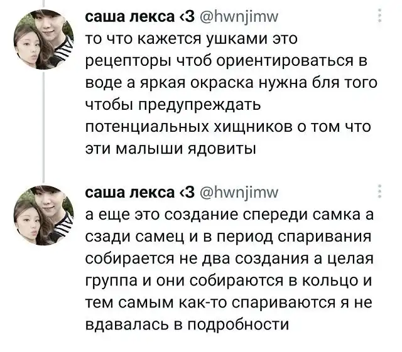Click the "<3" emoticon in second tweet's name

[189, 192]
